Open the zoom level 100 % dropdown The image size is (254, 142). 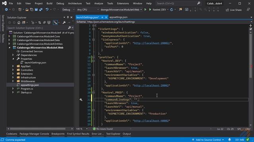click(87, 129)
